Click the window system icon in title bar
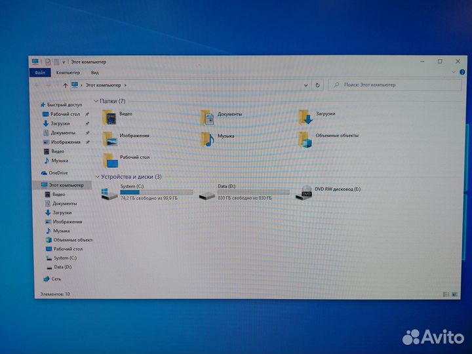Screen dimensions: 472x354 pyautogui.click(x=35, y=62)
